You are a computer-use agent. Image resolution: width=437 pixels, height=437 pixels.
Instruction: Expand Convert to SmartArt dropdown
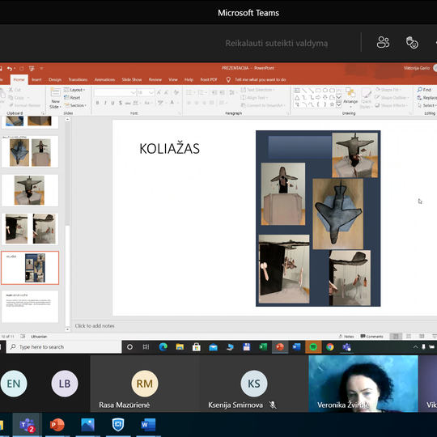[263, 105]
